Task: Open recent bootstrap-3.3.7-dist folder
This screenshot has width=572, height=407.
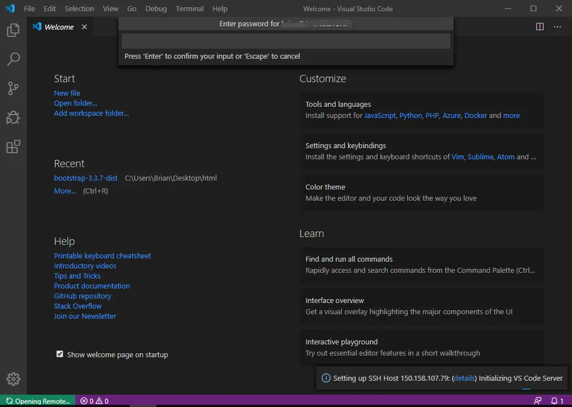Action: [85, 178]
